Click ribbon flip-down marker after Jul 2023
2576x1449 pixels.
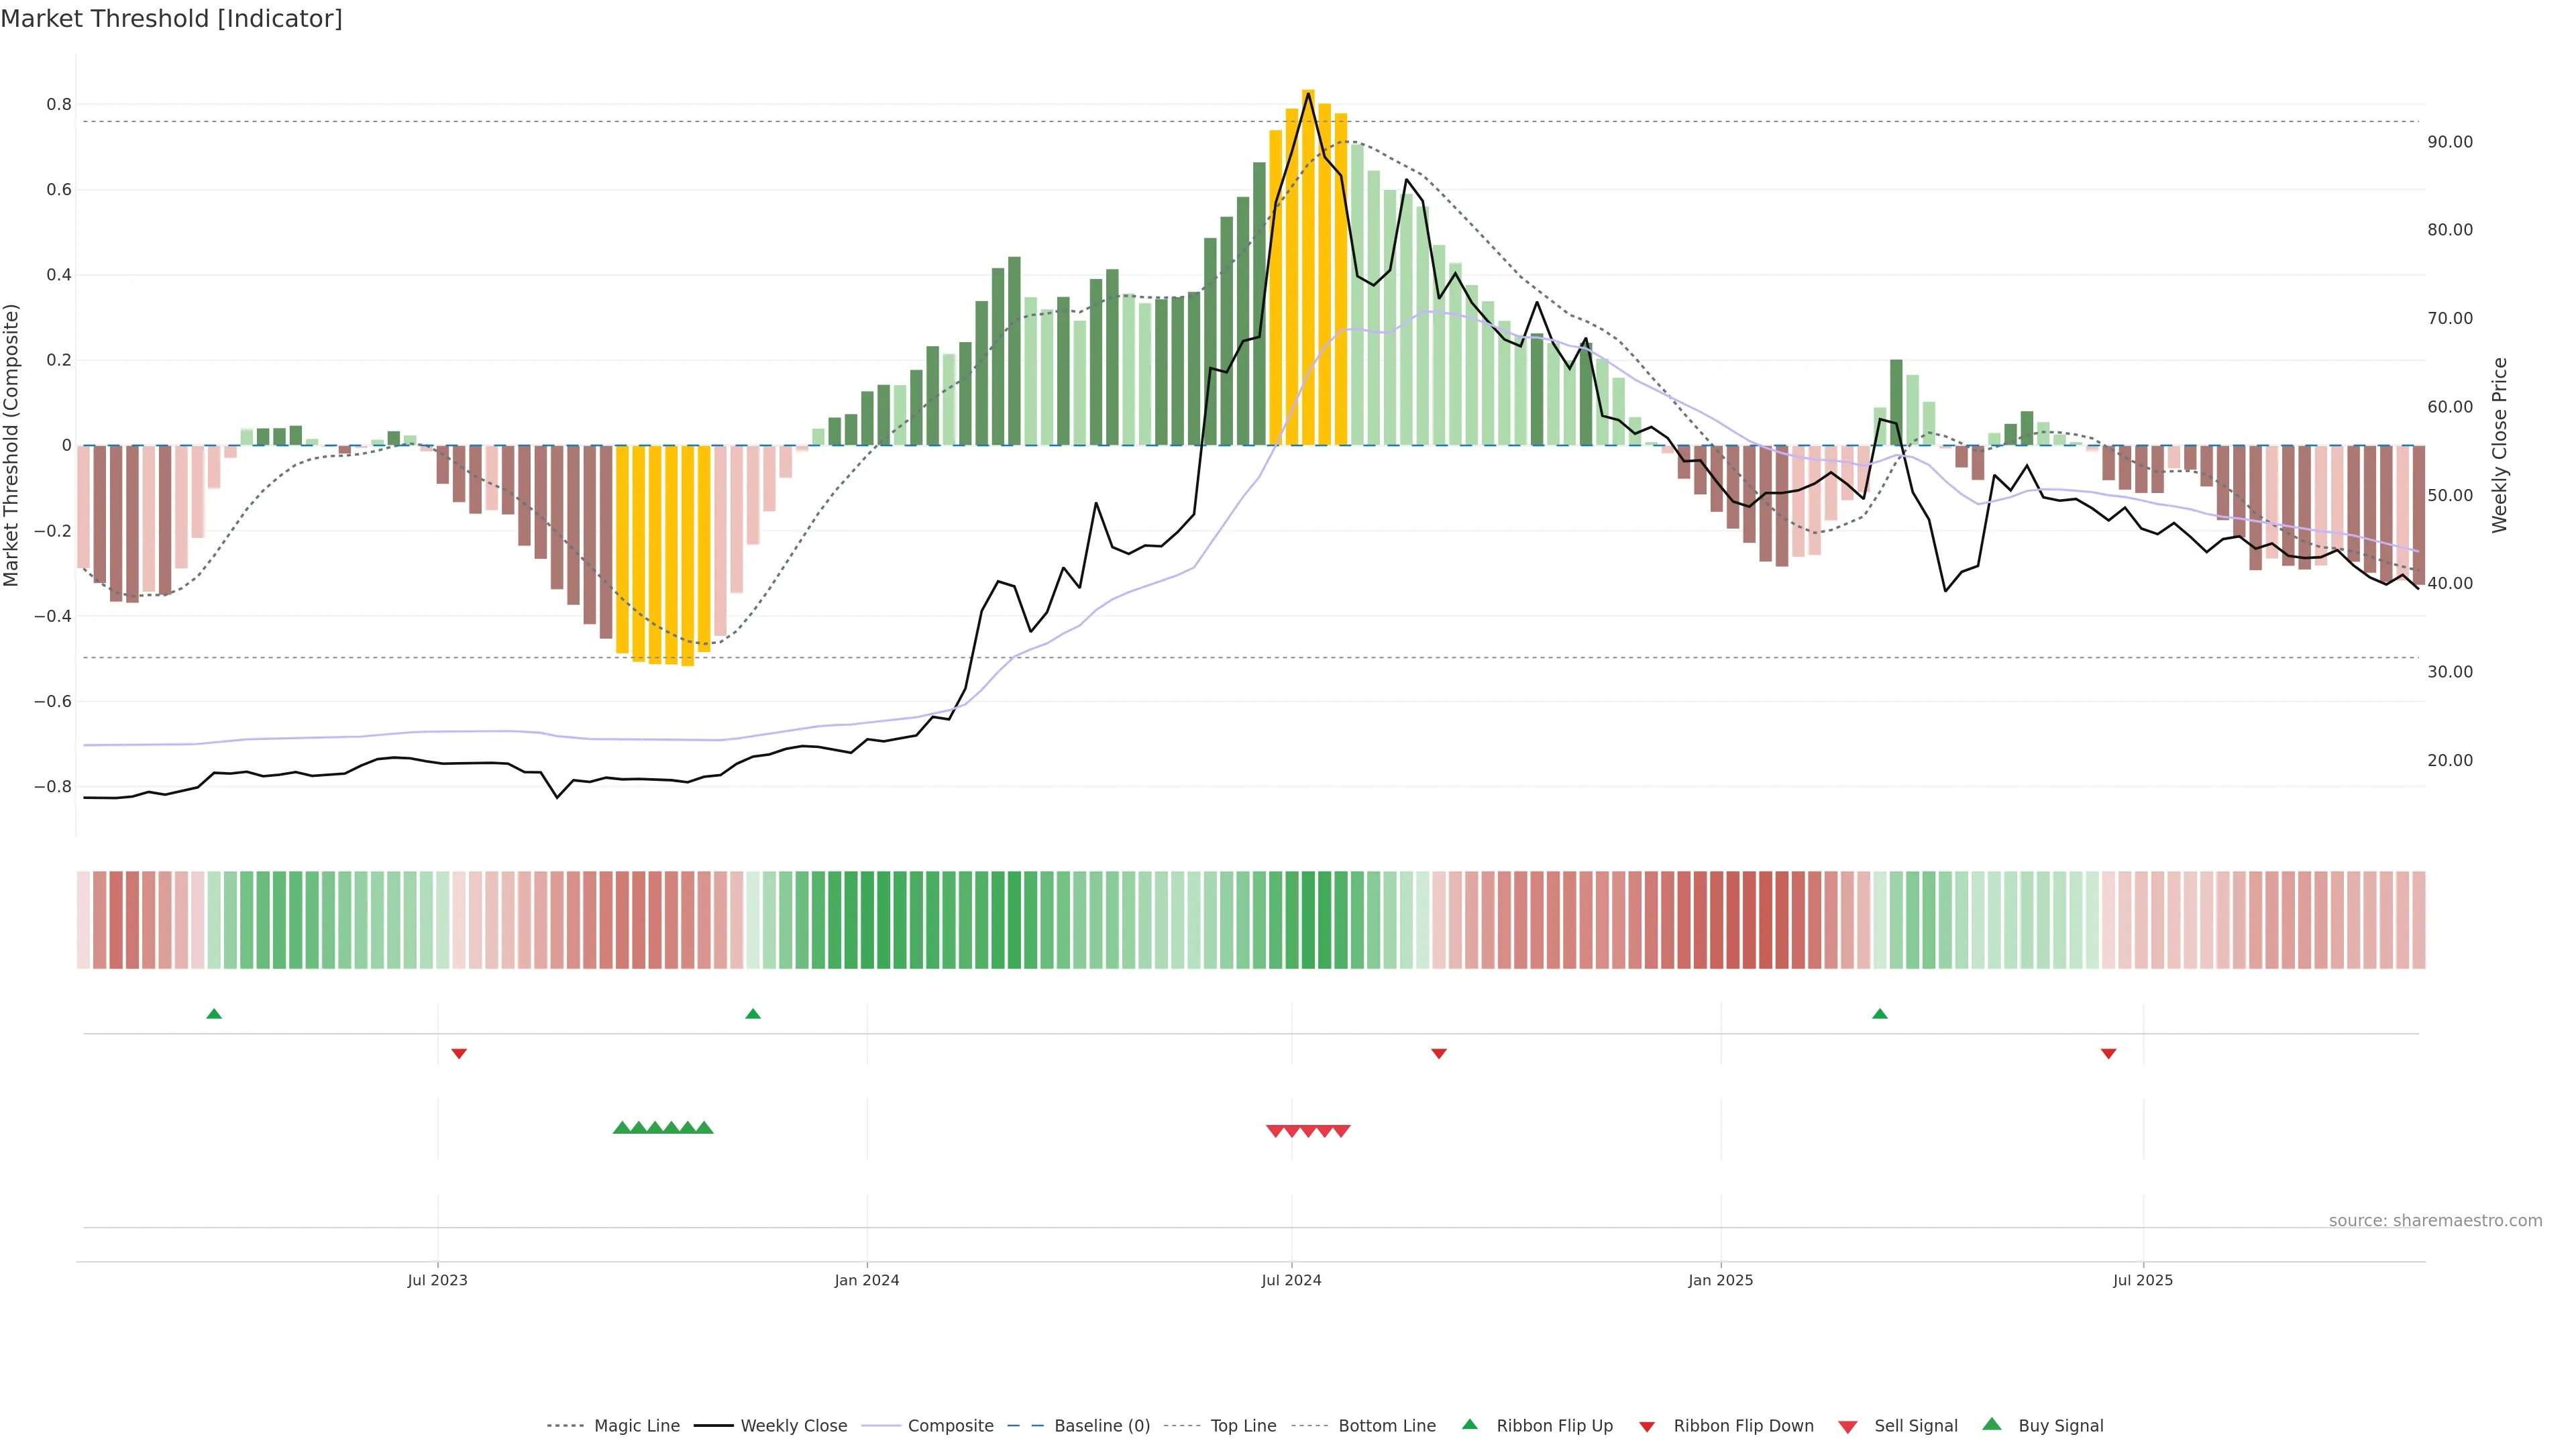(459, 1053)
